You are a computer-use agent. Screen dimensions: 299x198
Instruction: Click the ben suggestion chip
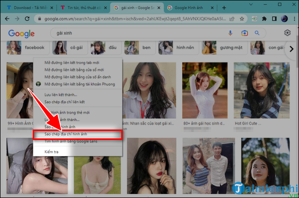click(140, 48)
